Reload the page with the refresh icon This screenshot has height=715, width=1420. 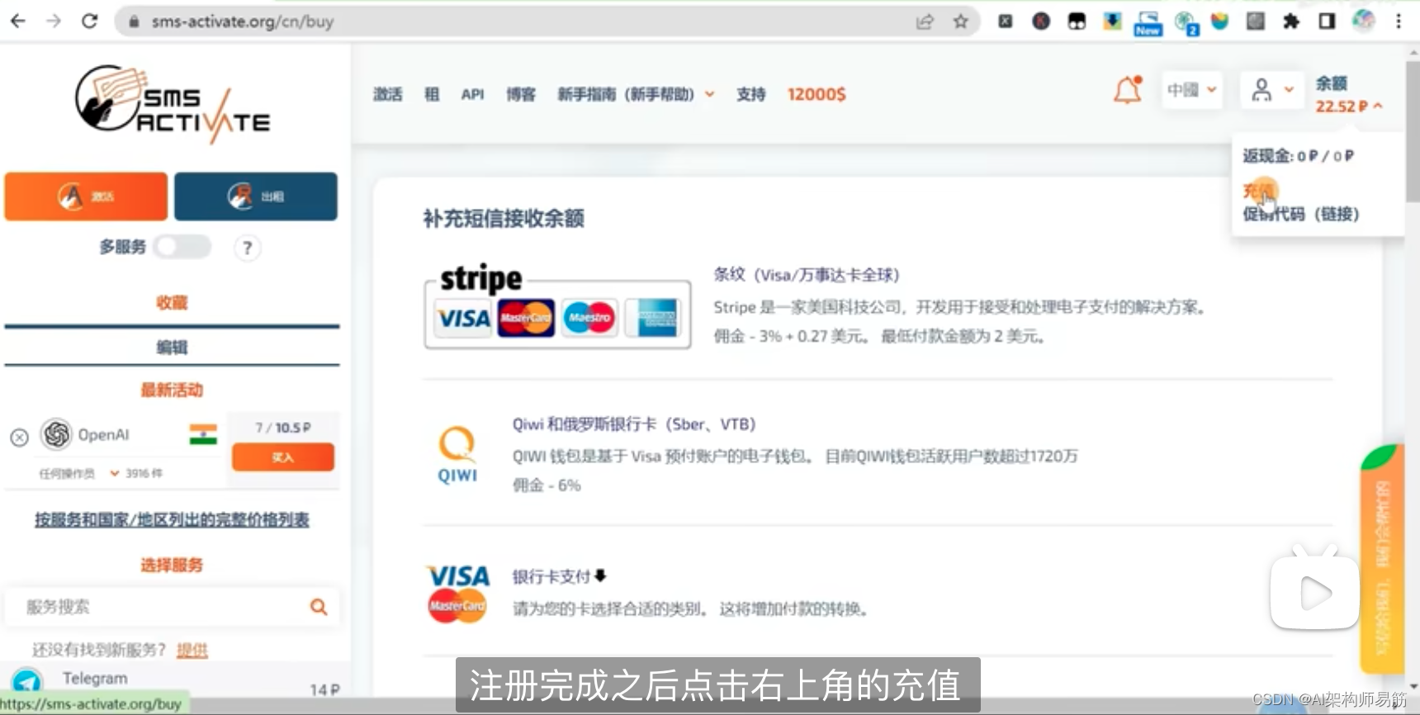click(x=90, y=21)
